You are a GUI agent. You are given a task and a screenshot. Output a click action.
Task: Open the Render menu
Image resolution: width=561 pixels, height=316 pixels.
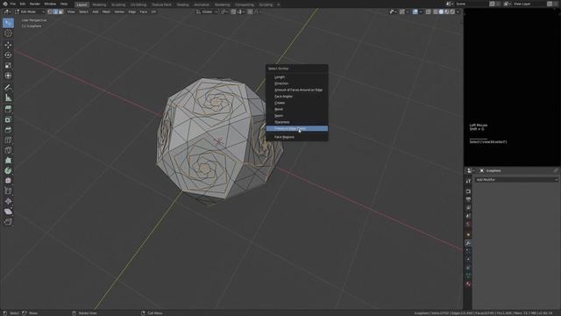click(35, 4)
